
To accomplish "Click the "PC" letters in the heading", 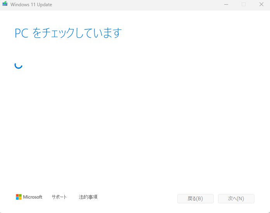I will tap(21, 33).
